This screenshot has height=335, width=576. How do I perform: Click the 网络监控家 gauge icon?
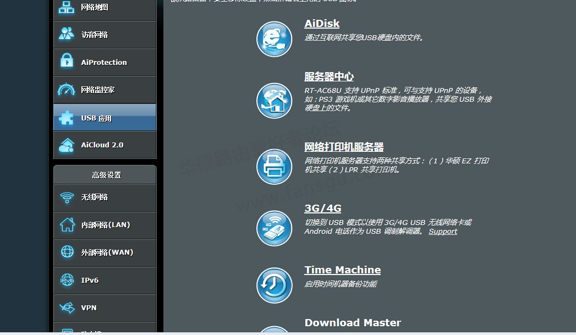tap(67, 90)
